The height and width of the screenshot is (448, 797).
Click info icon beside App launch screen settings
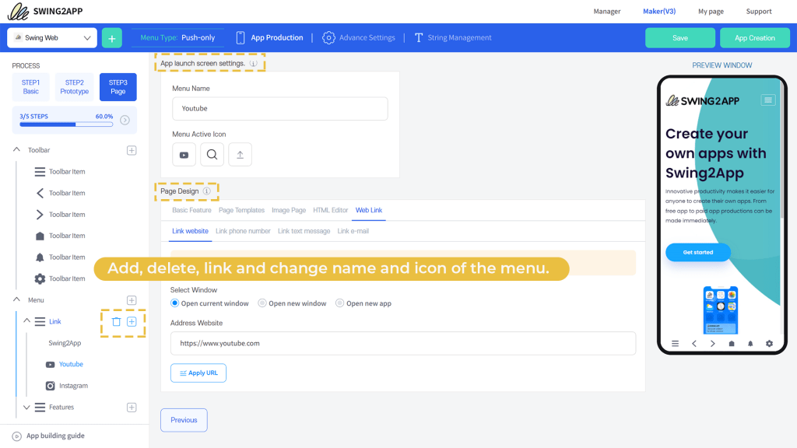pos(253,64)
